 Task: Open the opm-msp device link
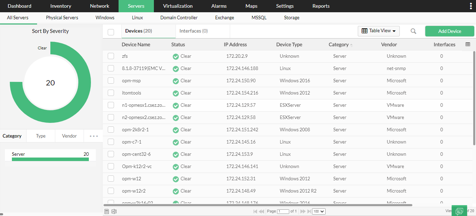[x=132, y=81]
